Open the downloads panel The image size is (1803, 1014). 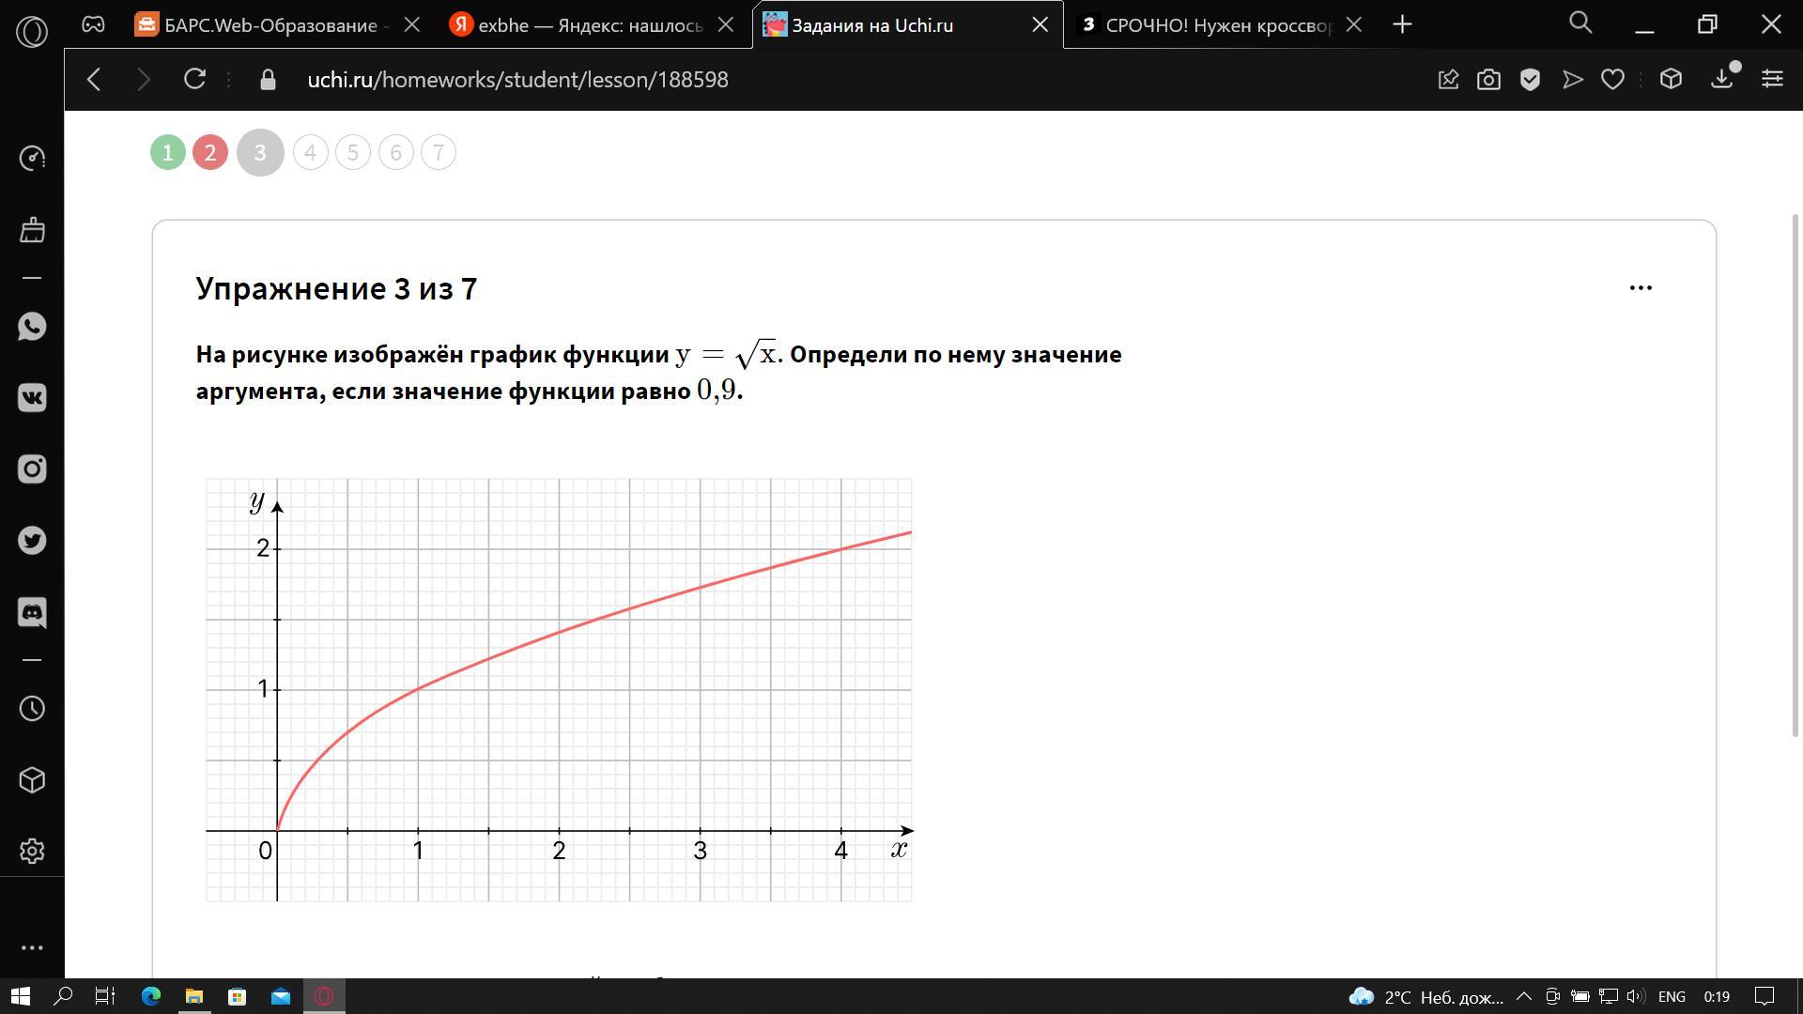(1721, 80)
